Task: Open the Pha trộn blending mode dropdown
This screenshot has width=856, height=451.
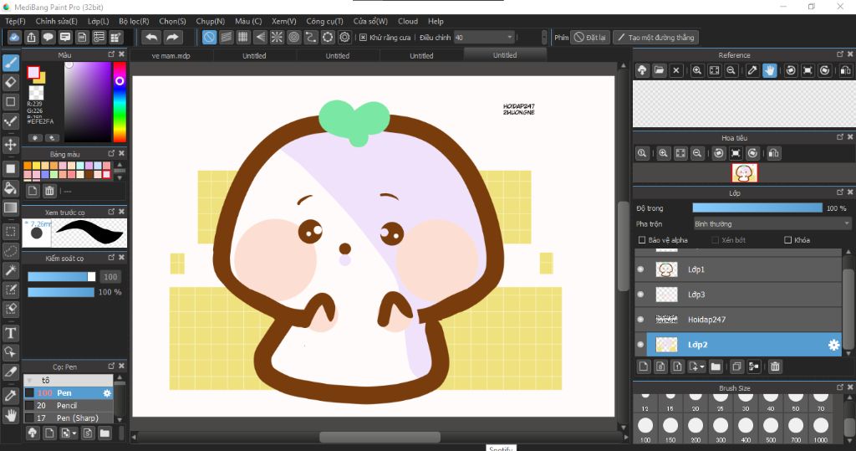Action: tap(771, 223)
